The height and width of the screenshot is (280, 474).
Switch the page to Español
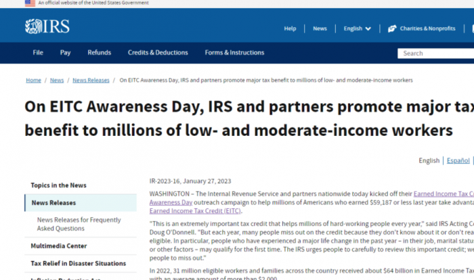coord(458,160)
